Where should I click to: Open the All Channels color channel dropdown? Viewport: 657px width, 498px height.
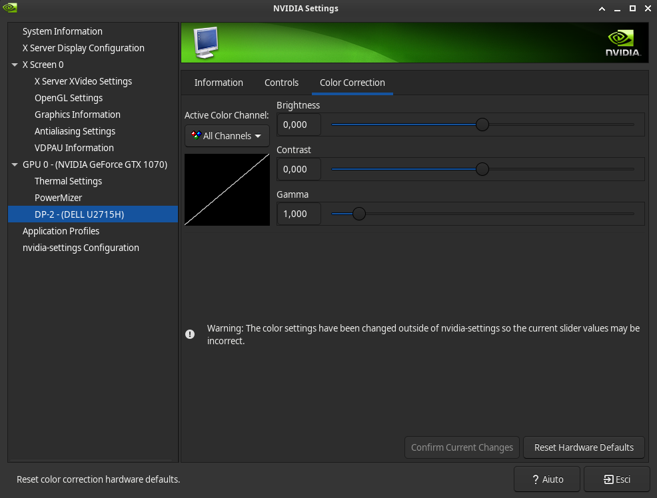pos(227,136)
